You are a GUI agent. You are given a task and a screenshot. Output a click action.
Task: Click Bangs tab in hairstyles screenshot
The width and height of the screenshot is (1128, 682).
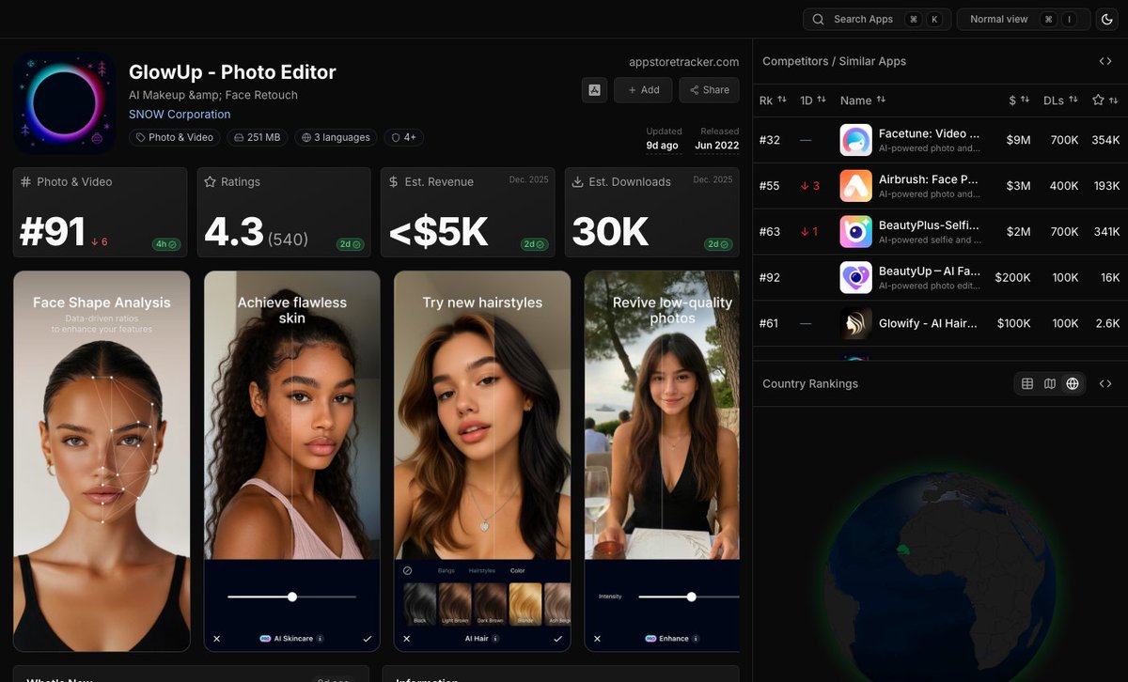tap(446, 570)
